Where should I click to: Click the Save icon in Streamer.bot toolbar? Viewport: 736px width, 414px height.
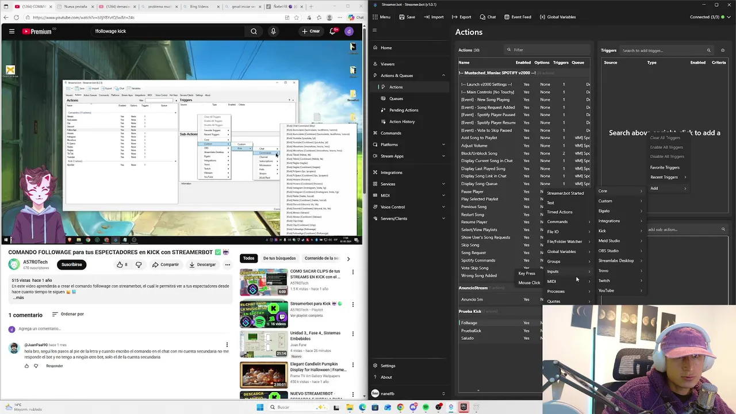pyautogui.click(x=406, y=17)
